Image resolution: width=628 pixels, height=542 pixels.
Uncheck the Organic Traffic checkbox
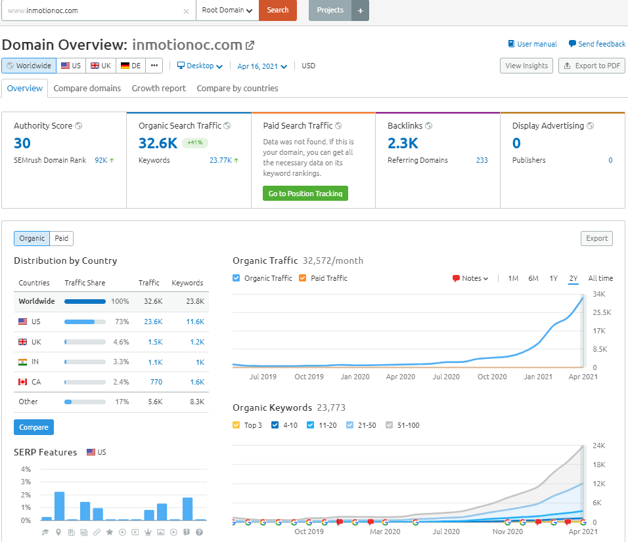point(236,278)
